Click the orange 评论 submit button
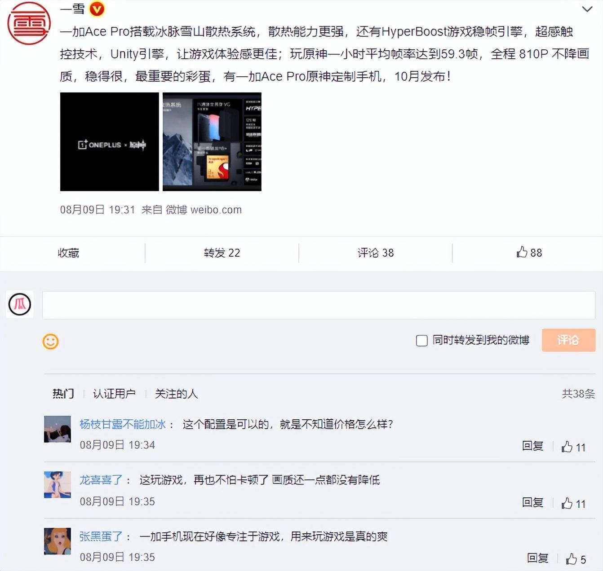Viewport: 603px width, 571px height. click(x=568, y=340)
